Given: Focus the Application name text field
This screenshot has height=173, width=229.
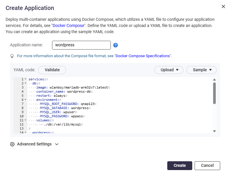Looking at the screenshot, I should (81, 45).
